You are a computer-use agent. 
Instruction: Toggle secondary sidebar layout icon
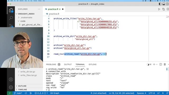[167, 4]
